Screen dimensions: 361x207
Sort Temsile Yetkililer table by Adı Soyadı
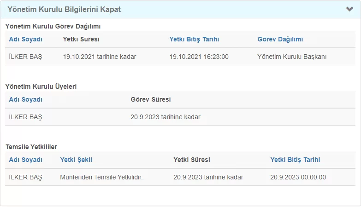25,160
